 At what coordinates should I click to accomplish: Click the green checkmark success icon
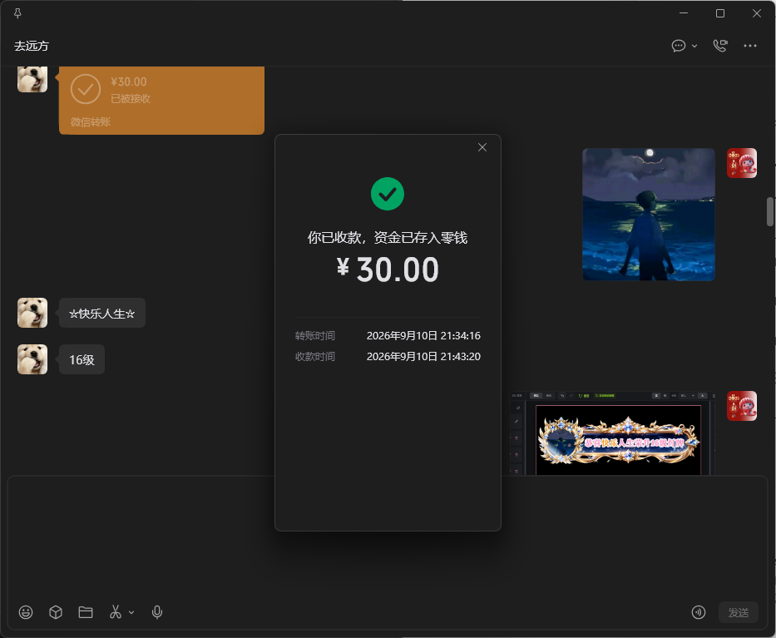coord(388,194)
